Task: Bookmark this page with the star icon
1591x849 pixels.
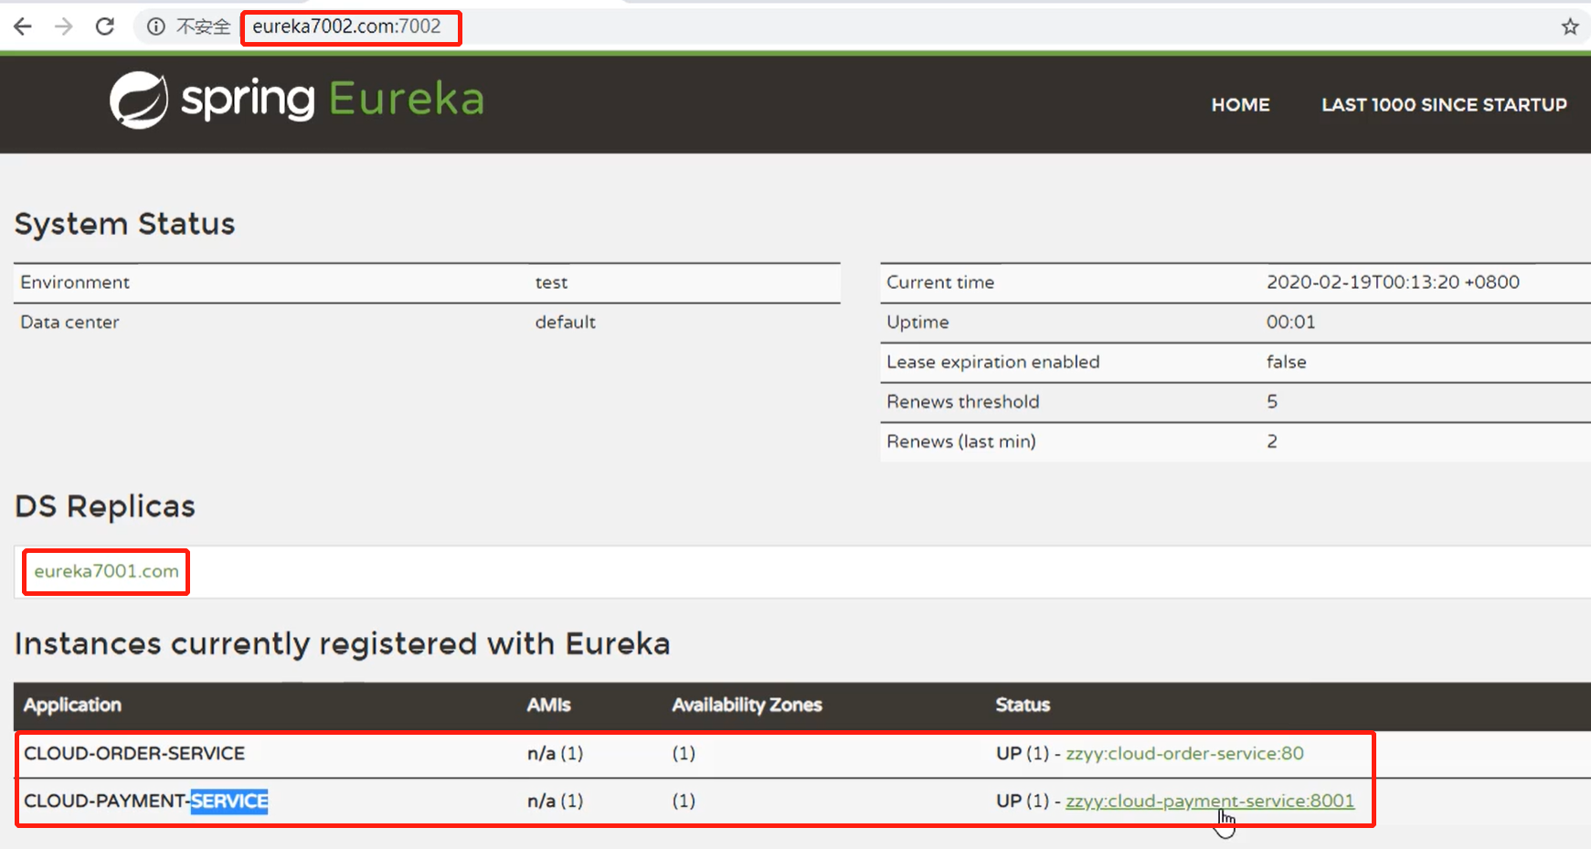Action: coord(1570,27)
